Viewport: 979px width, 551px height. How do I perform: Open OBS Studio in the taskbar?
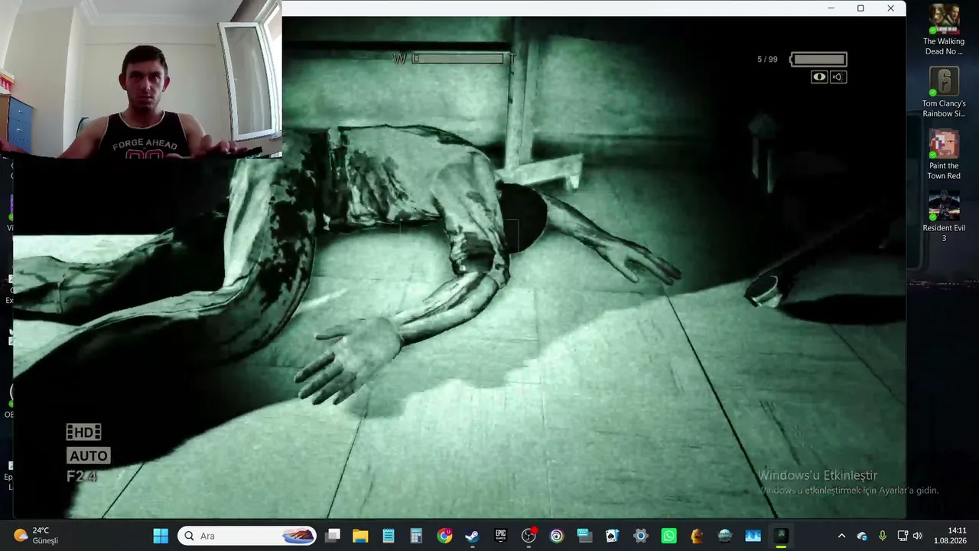pos(529,536)
